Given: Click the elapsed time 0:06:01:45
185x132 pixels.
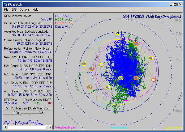Looking at the screenshot, I should [15, 95].
